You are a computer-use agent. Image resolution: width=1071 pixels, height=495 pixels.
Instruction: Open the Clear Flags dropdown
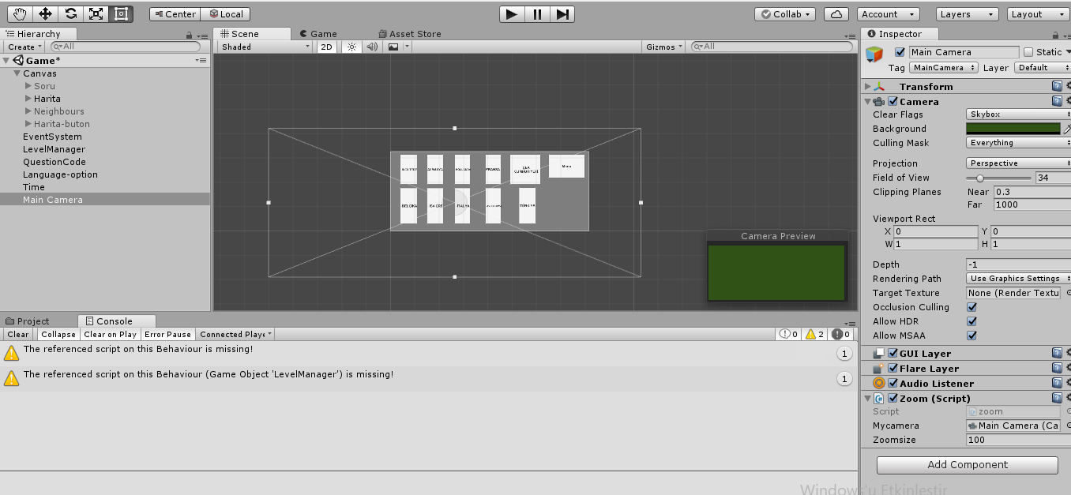1017,114
